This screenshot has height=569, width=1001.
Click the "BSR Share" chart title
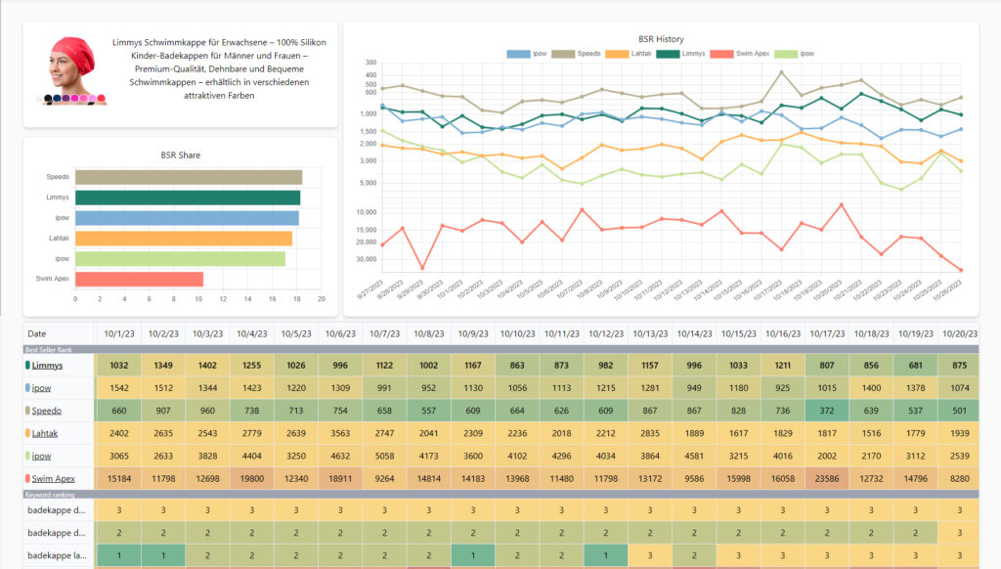click(x=181, y=155)
